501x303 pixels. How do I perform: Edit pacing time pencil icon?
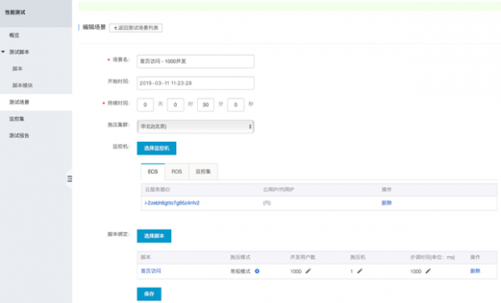pyautogui.click(x=428, y=271)
